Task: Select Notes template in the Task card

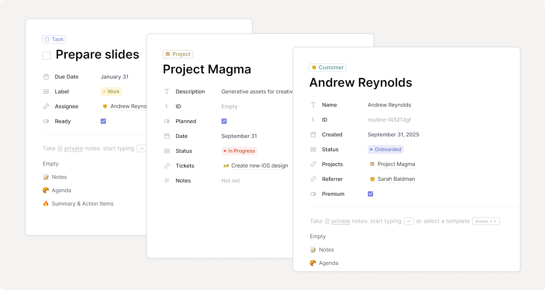Action: click(x=55, y=177)
